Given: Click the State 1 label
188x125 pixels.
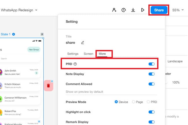Looking at the screenshot, I should [x=5, y=34].
